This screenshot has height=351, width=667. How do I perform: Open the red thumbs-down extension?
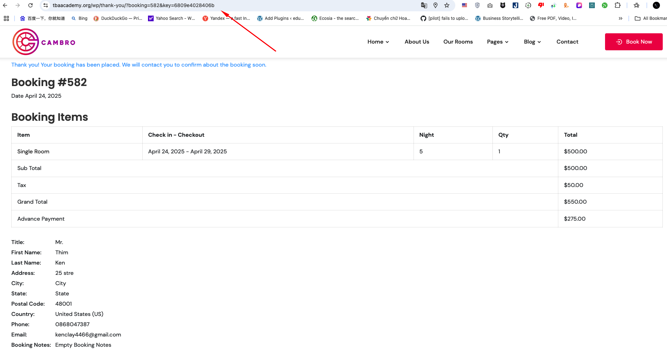click(x=541, y=5)
